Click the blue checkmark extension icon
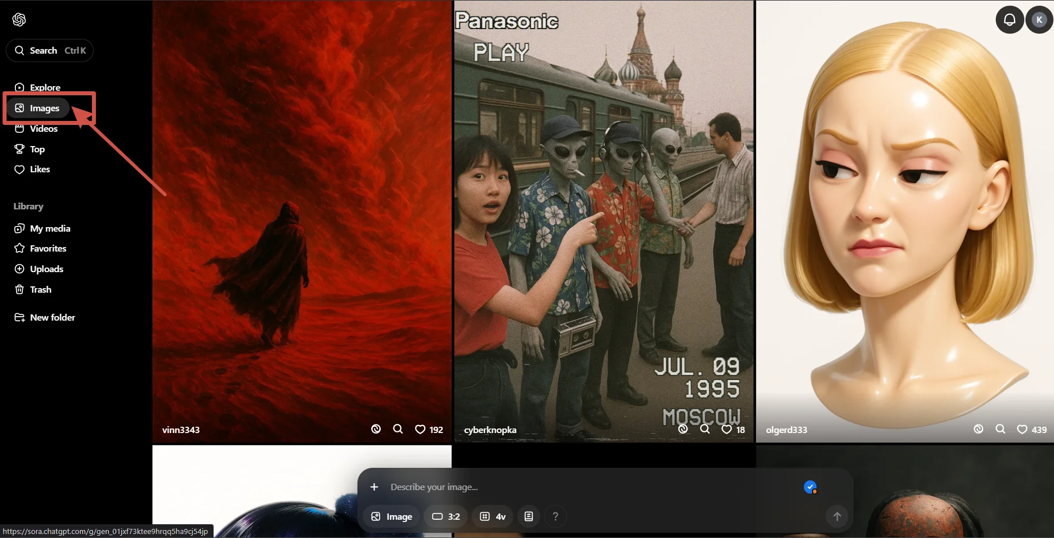The image size is (1054, 538). [x=810, y=487]
